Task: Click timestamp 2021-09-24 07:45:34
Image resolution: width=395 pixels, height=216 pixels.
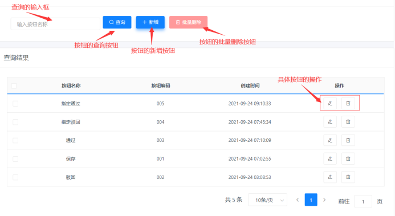Action: [x=250, y=122]
